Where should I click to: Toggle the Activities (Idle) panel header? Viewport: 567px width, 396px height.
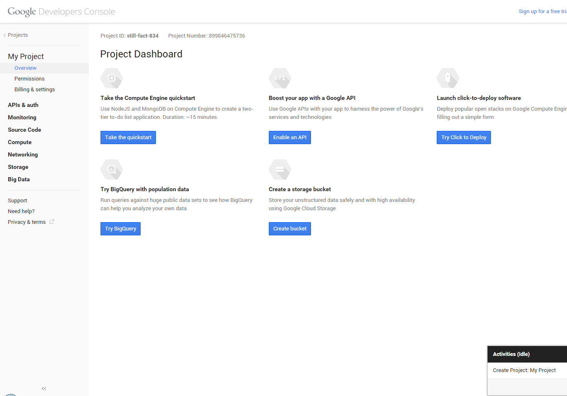click(x=527, y=354)
